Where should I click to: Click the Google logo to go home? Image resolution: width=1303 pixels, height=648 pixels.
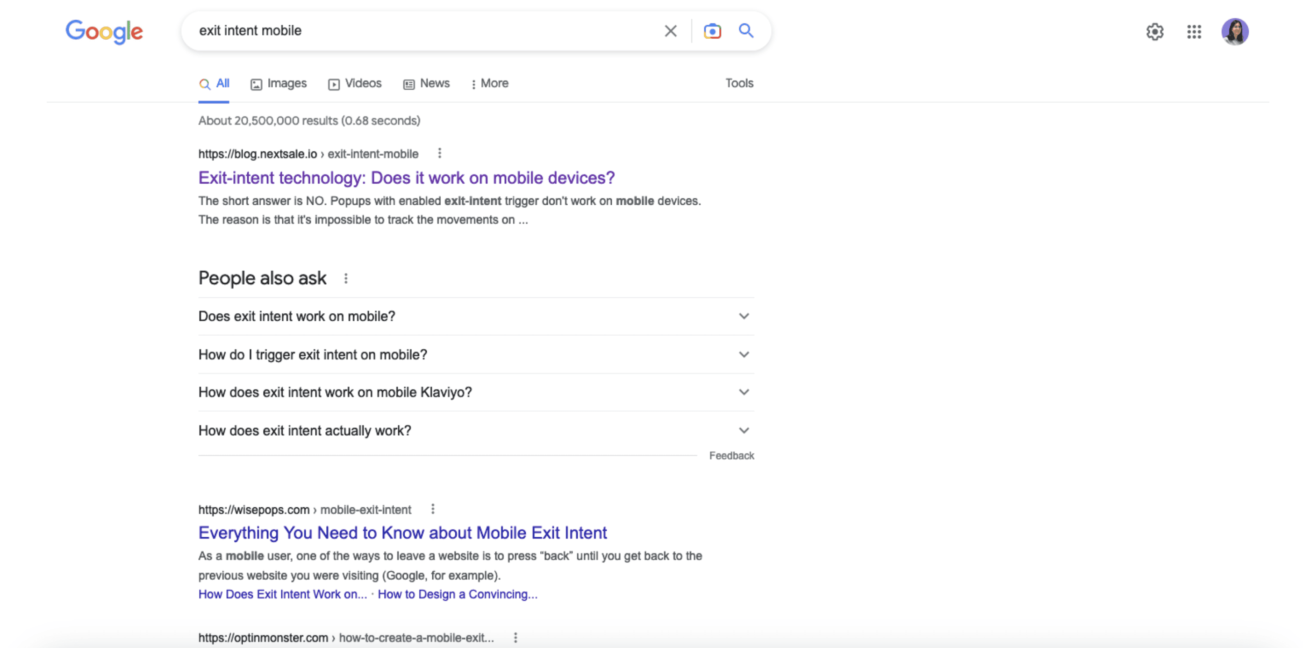[x=104, y=31]
